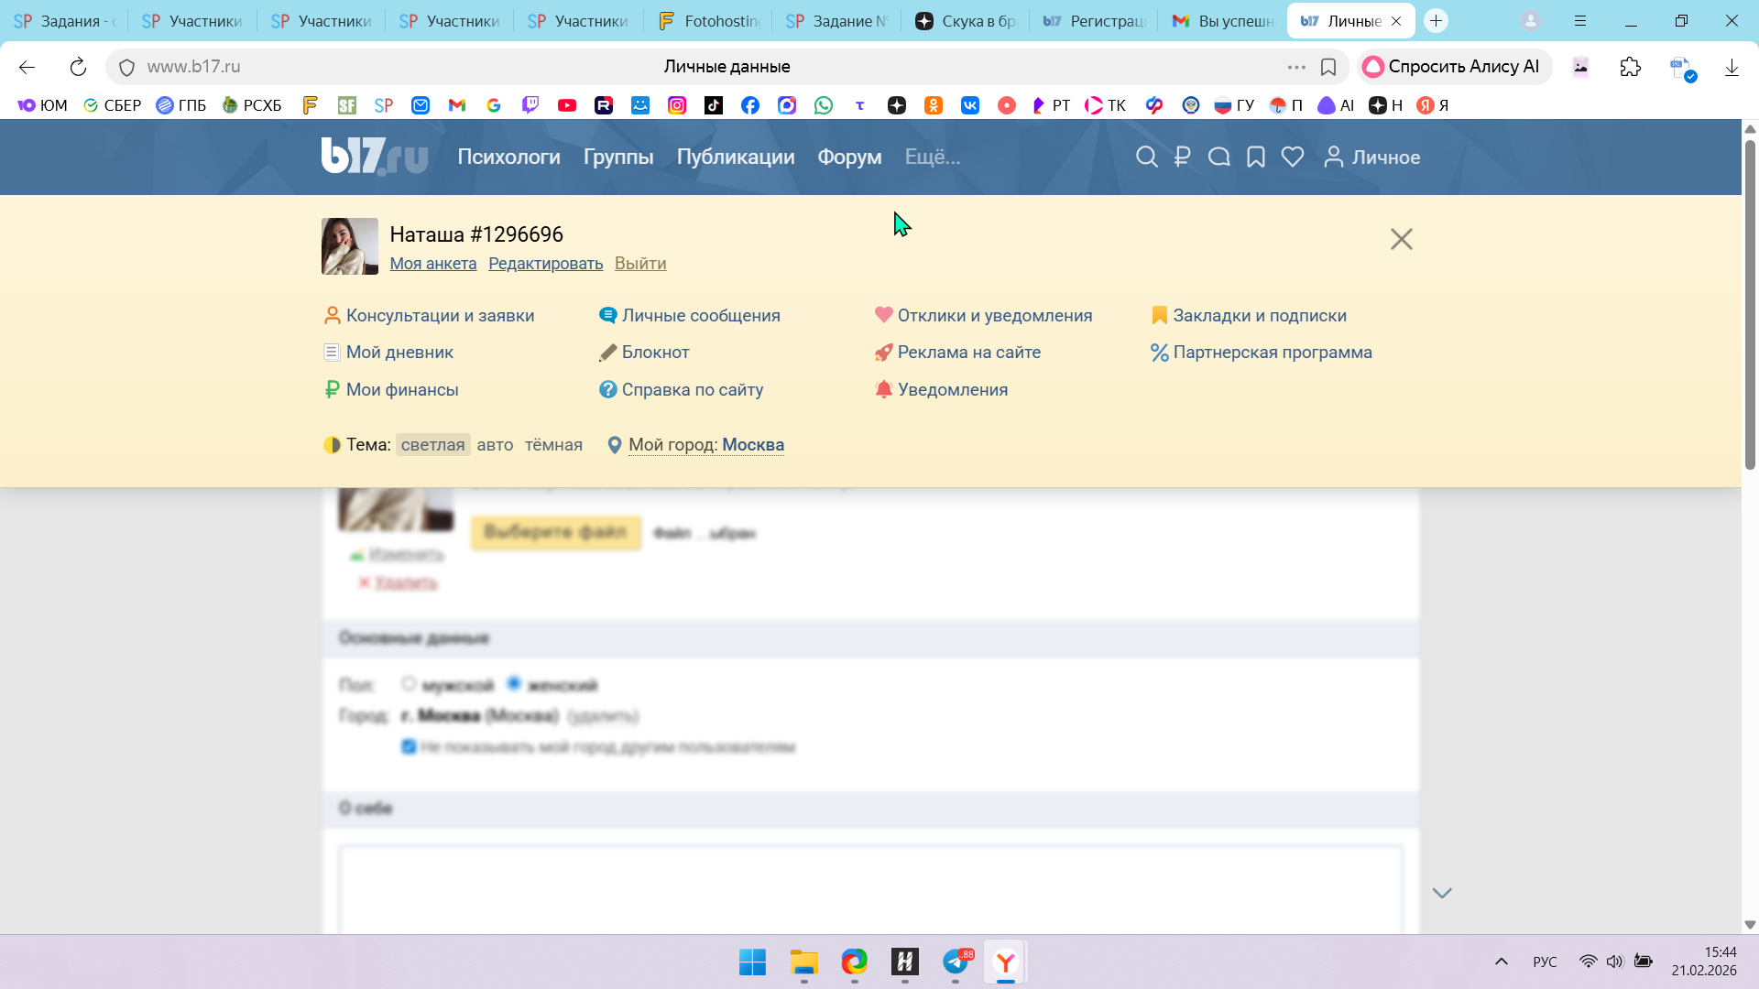The image size is (1759, 989).
Task: Open browser extensions puzzle icon
Action: click(1630, 67)
